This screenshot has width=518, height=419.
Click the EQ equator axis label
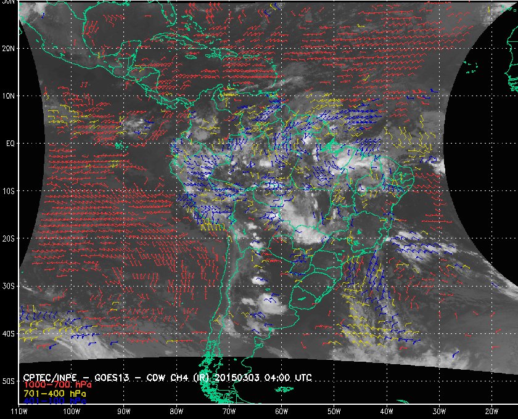(x=10, y=144)
